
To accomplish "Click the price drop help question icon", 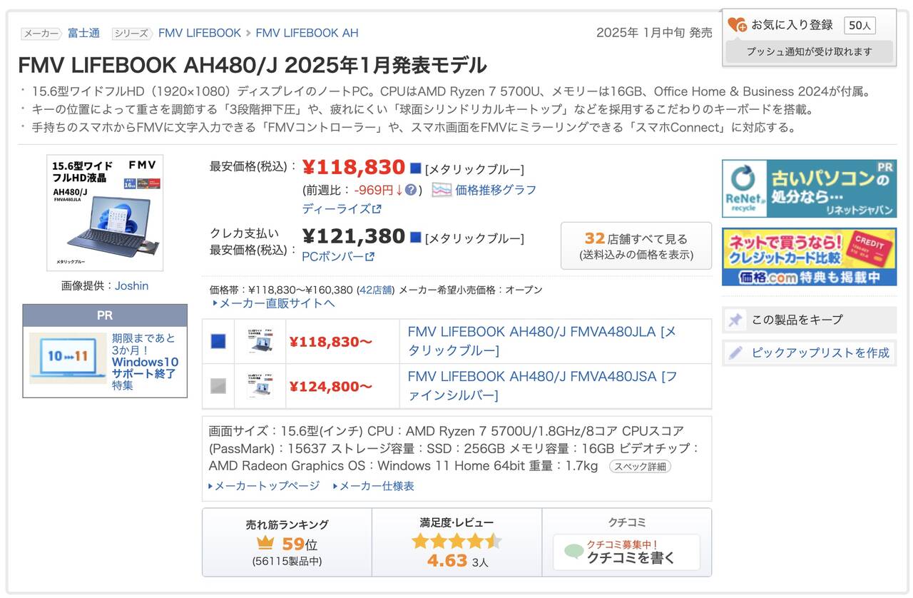I will 411,190.
